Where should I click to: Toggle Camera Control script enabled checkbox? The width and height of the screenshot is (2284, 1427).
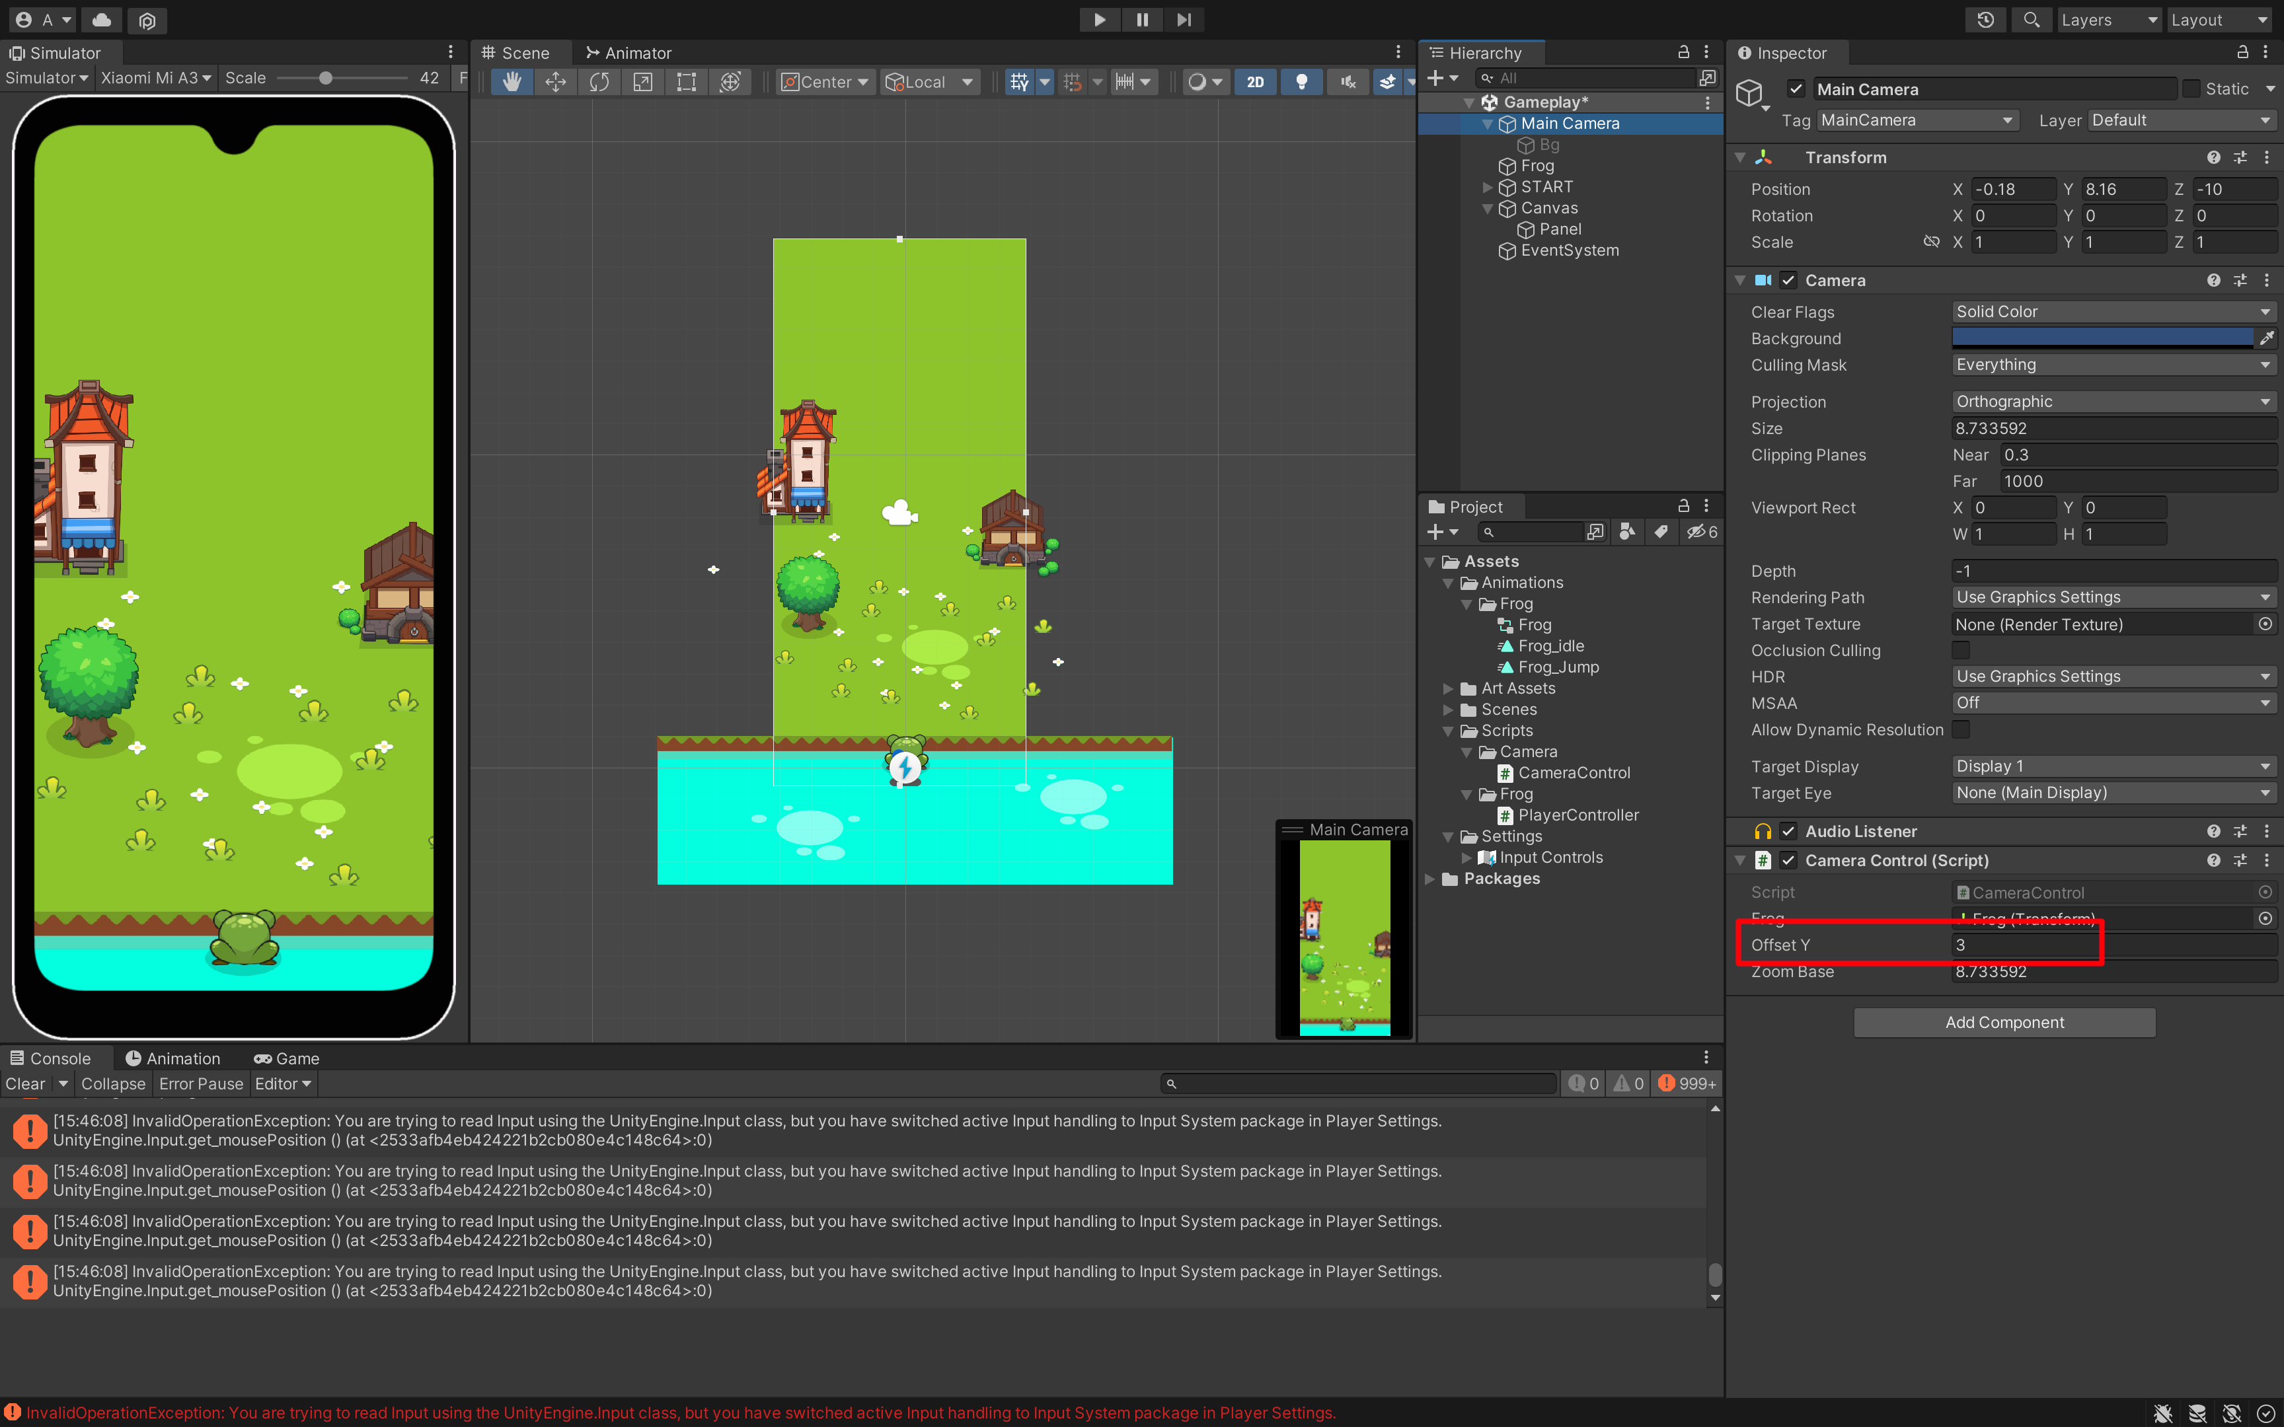tap(1788, 861)
